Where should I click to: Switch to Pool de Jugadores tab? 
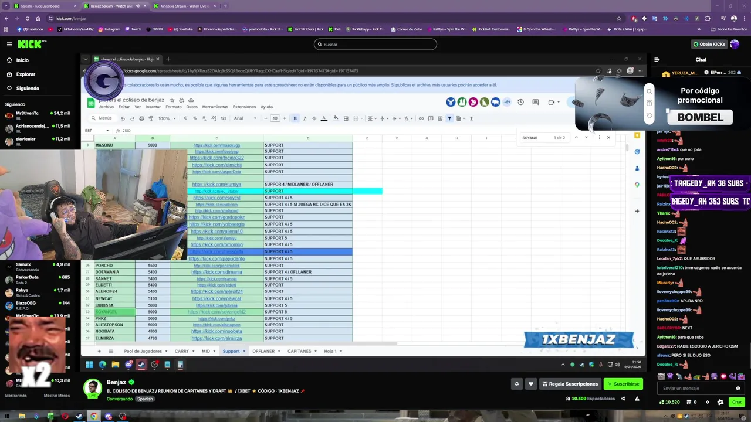click(x=143, y=351)
